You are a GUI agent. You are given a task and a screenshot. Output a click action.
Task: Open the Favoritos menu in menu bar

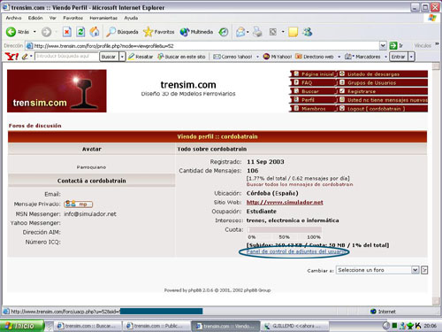(72, 18)
